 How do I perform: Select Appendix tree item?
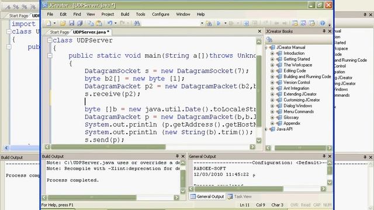[x=292, y=123]
